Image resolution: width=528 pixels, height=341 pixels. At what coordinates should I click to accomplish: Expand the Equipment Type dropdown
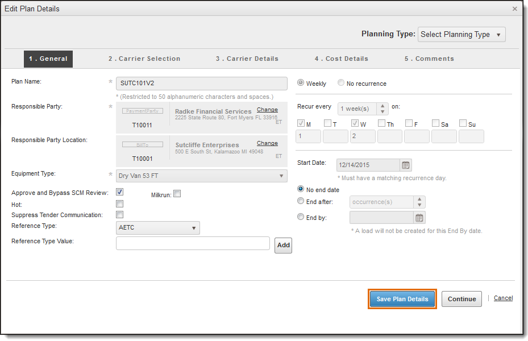tap(202, 176)
